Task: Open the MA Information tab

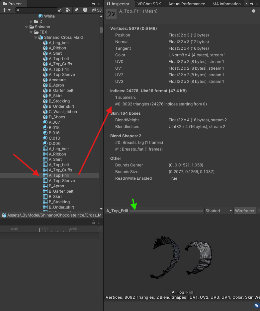Action: [x=226, y=4]
